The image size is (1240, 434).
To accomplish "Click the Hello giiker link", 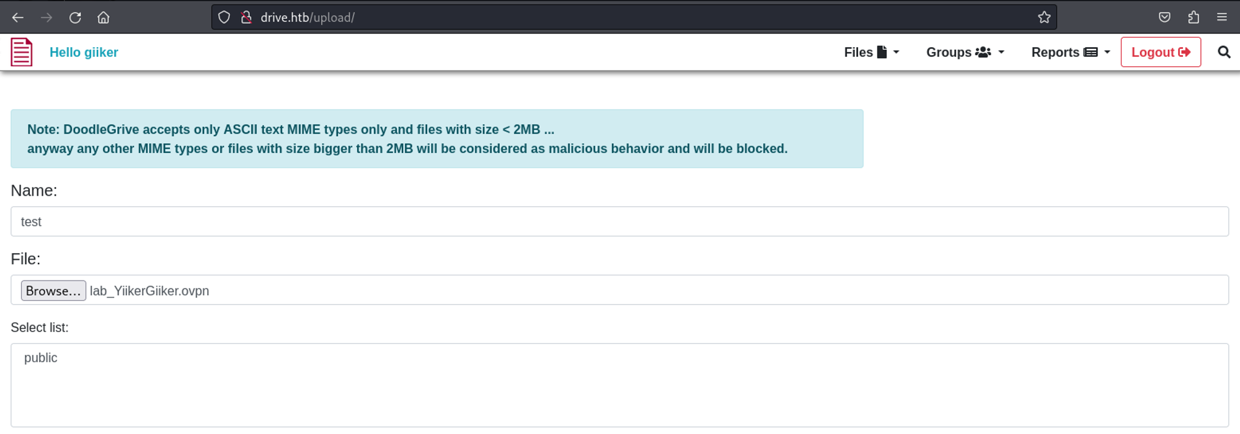I will [84, 53].
